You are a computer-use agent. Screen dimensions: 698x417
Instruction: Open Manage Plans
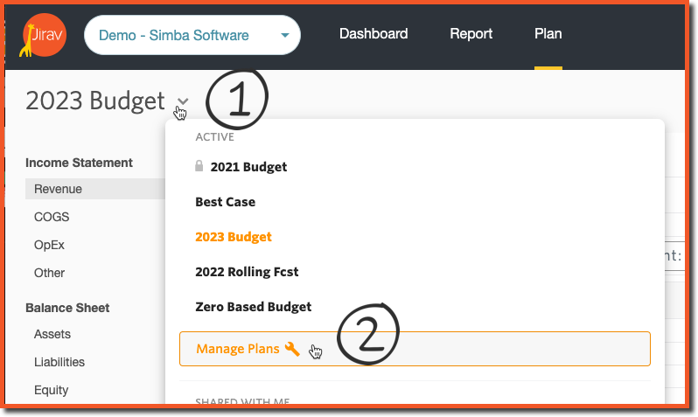point(415,349)
